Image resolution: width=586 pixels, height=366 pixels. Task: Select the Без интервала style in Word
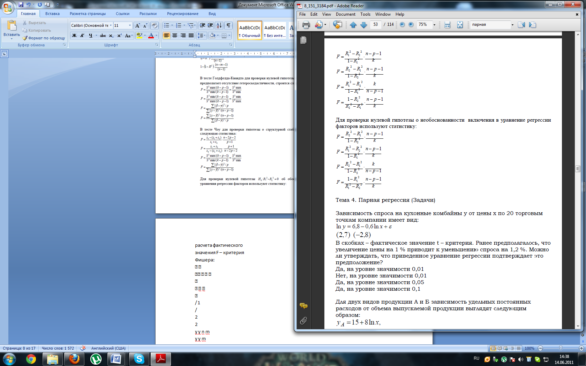point(275,31)
